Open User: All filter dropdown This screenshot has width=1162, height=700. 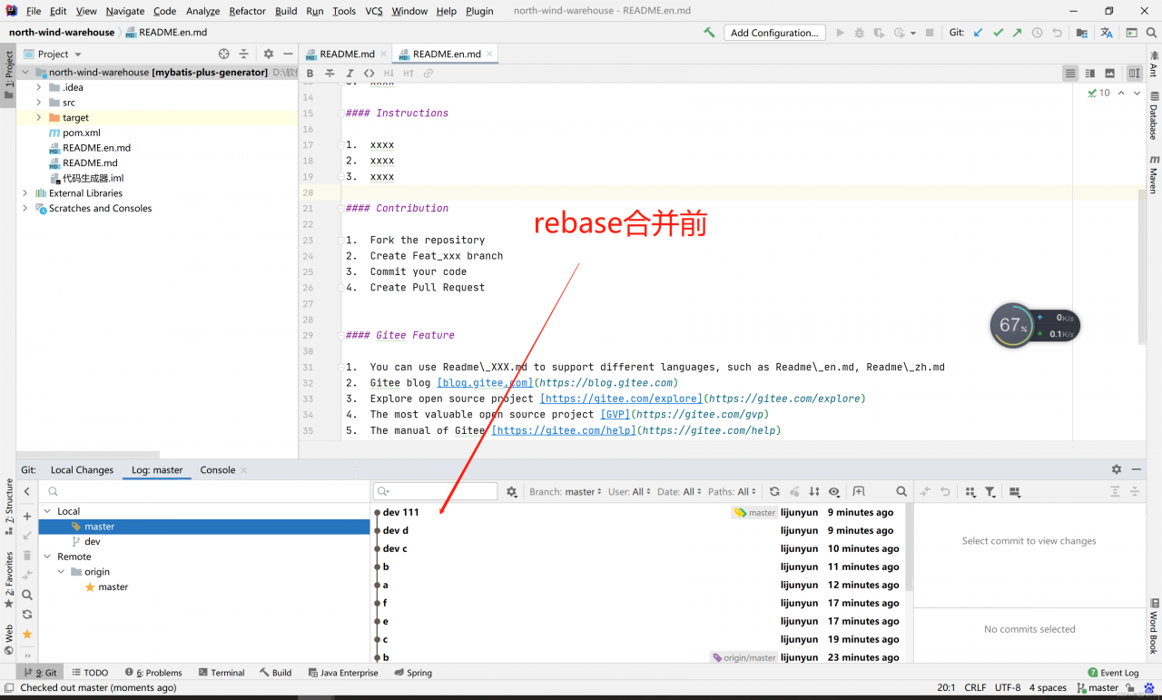(x=629, y=491)
